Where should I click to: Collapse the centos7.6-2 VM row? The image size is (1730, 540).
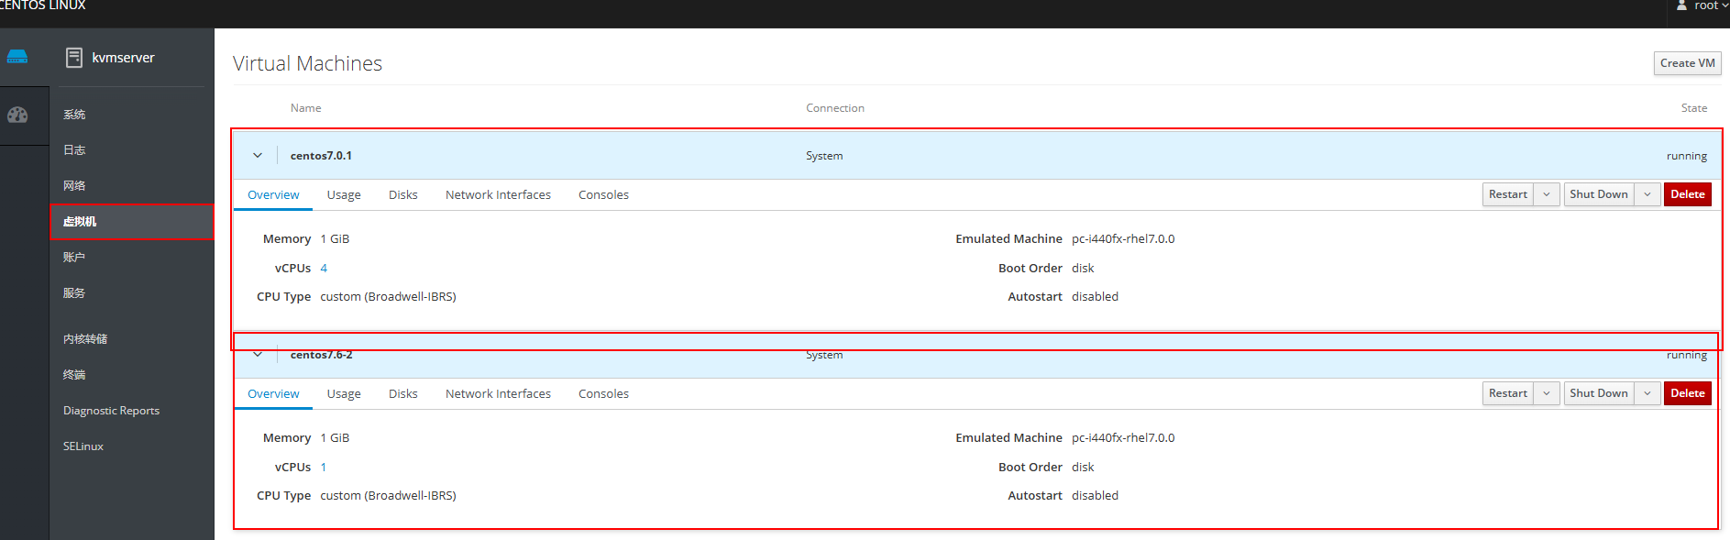tap(258, 355)
